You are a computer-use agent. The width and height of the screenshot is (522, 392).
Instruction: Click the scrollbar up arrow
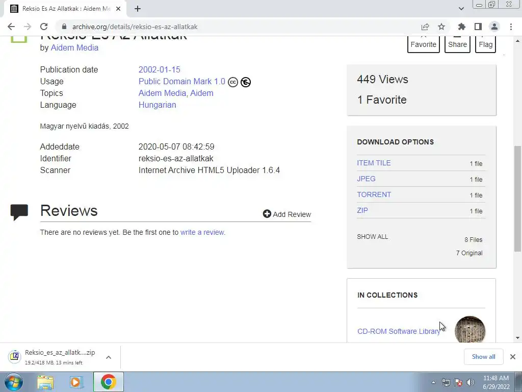click(517, 41)
